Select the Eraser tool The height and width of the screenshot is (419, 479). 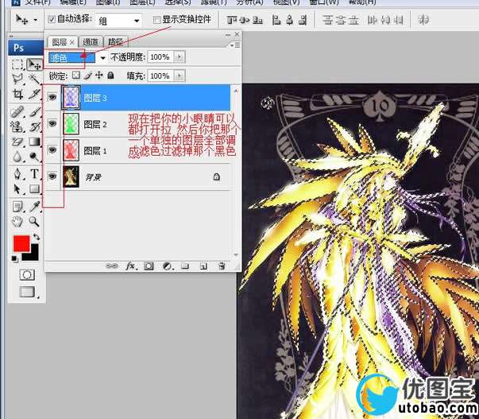(x=17, y=142)
